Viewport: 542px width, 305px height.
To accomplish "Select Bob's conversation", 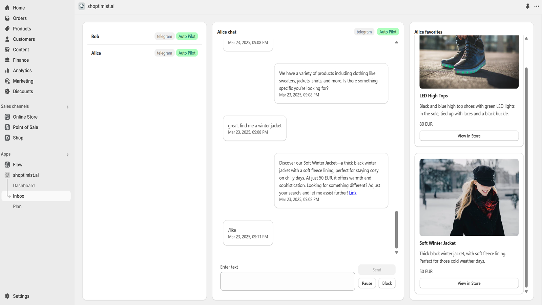I will [145, 36].
